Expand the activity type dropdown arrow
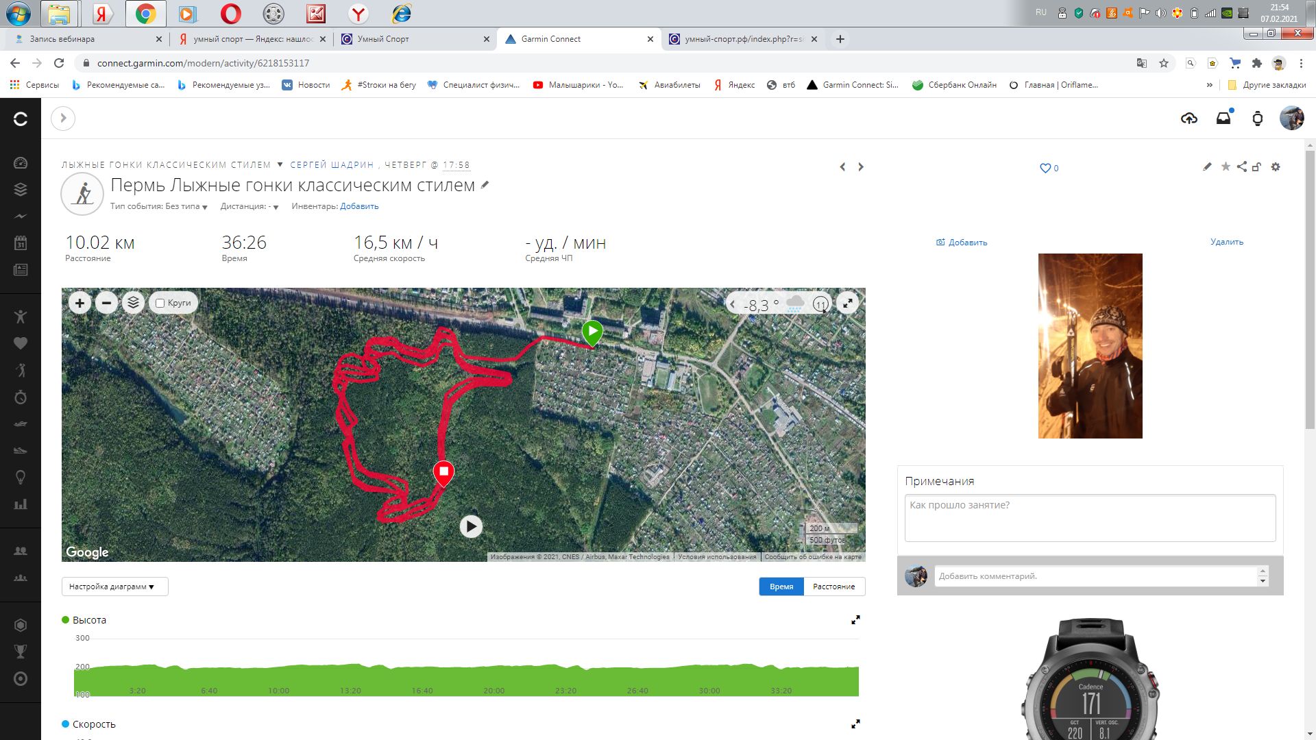Viewport: 1316px width, 740px height. point(280,164)
